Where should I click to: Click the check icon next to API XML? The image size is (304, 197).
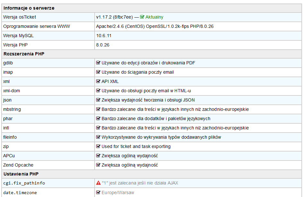(98, 81)
